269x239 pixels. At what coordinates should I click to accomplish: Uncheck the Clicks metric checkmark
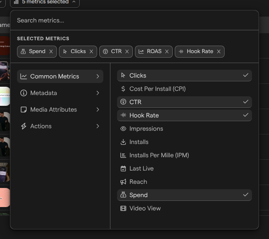pyautogui.click(x=246, y=75)
